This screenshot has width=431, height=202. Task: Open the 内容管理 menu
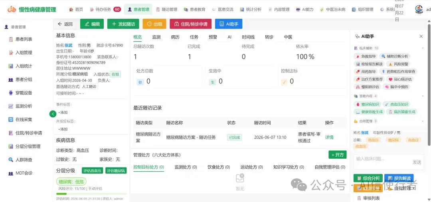pos(279,9)
